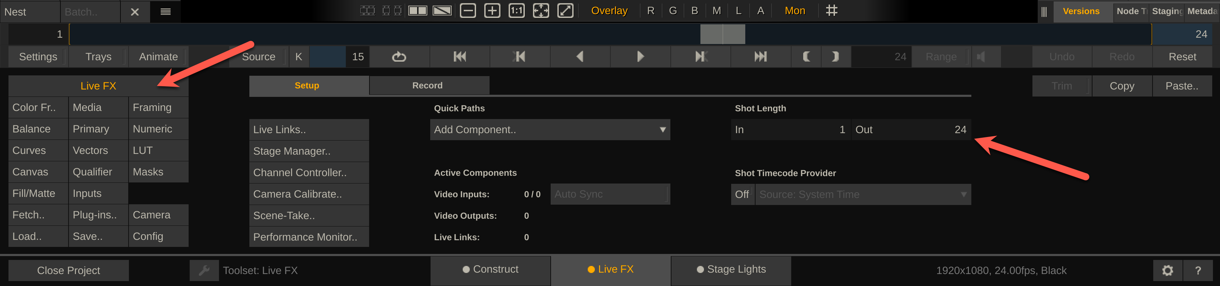Open settings with the gear icon
The height and width of the screenshot is (286, 1220).
(1167, 271)
